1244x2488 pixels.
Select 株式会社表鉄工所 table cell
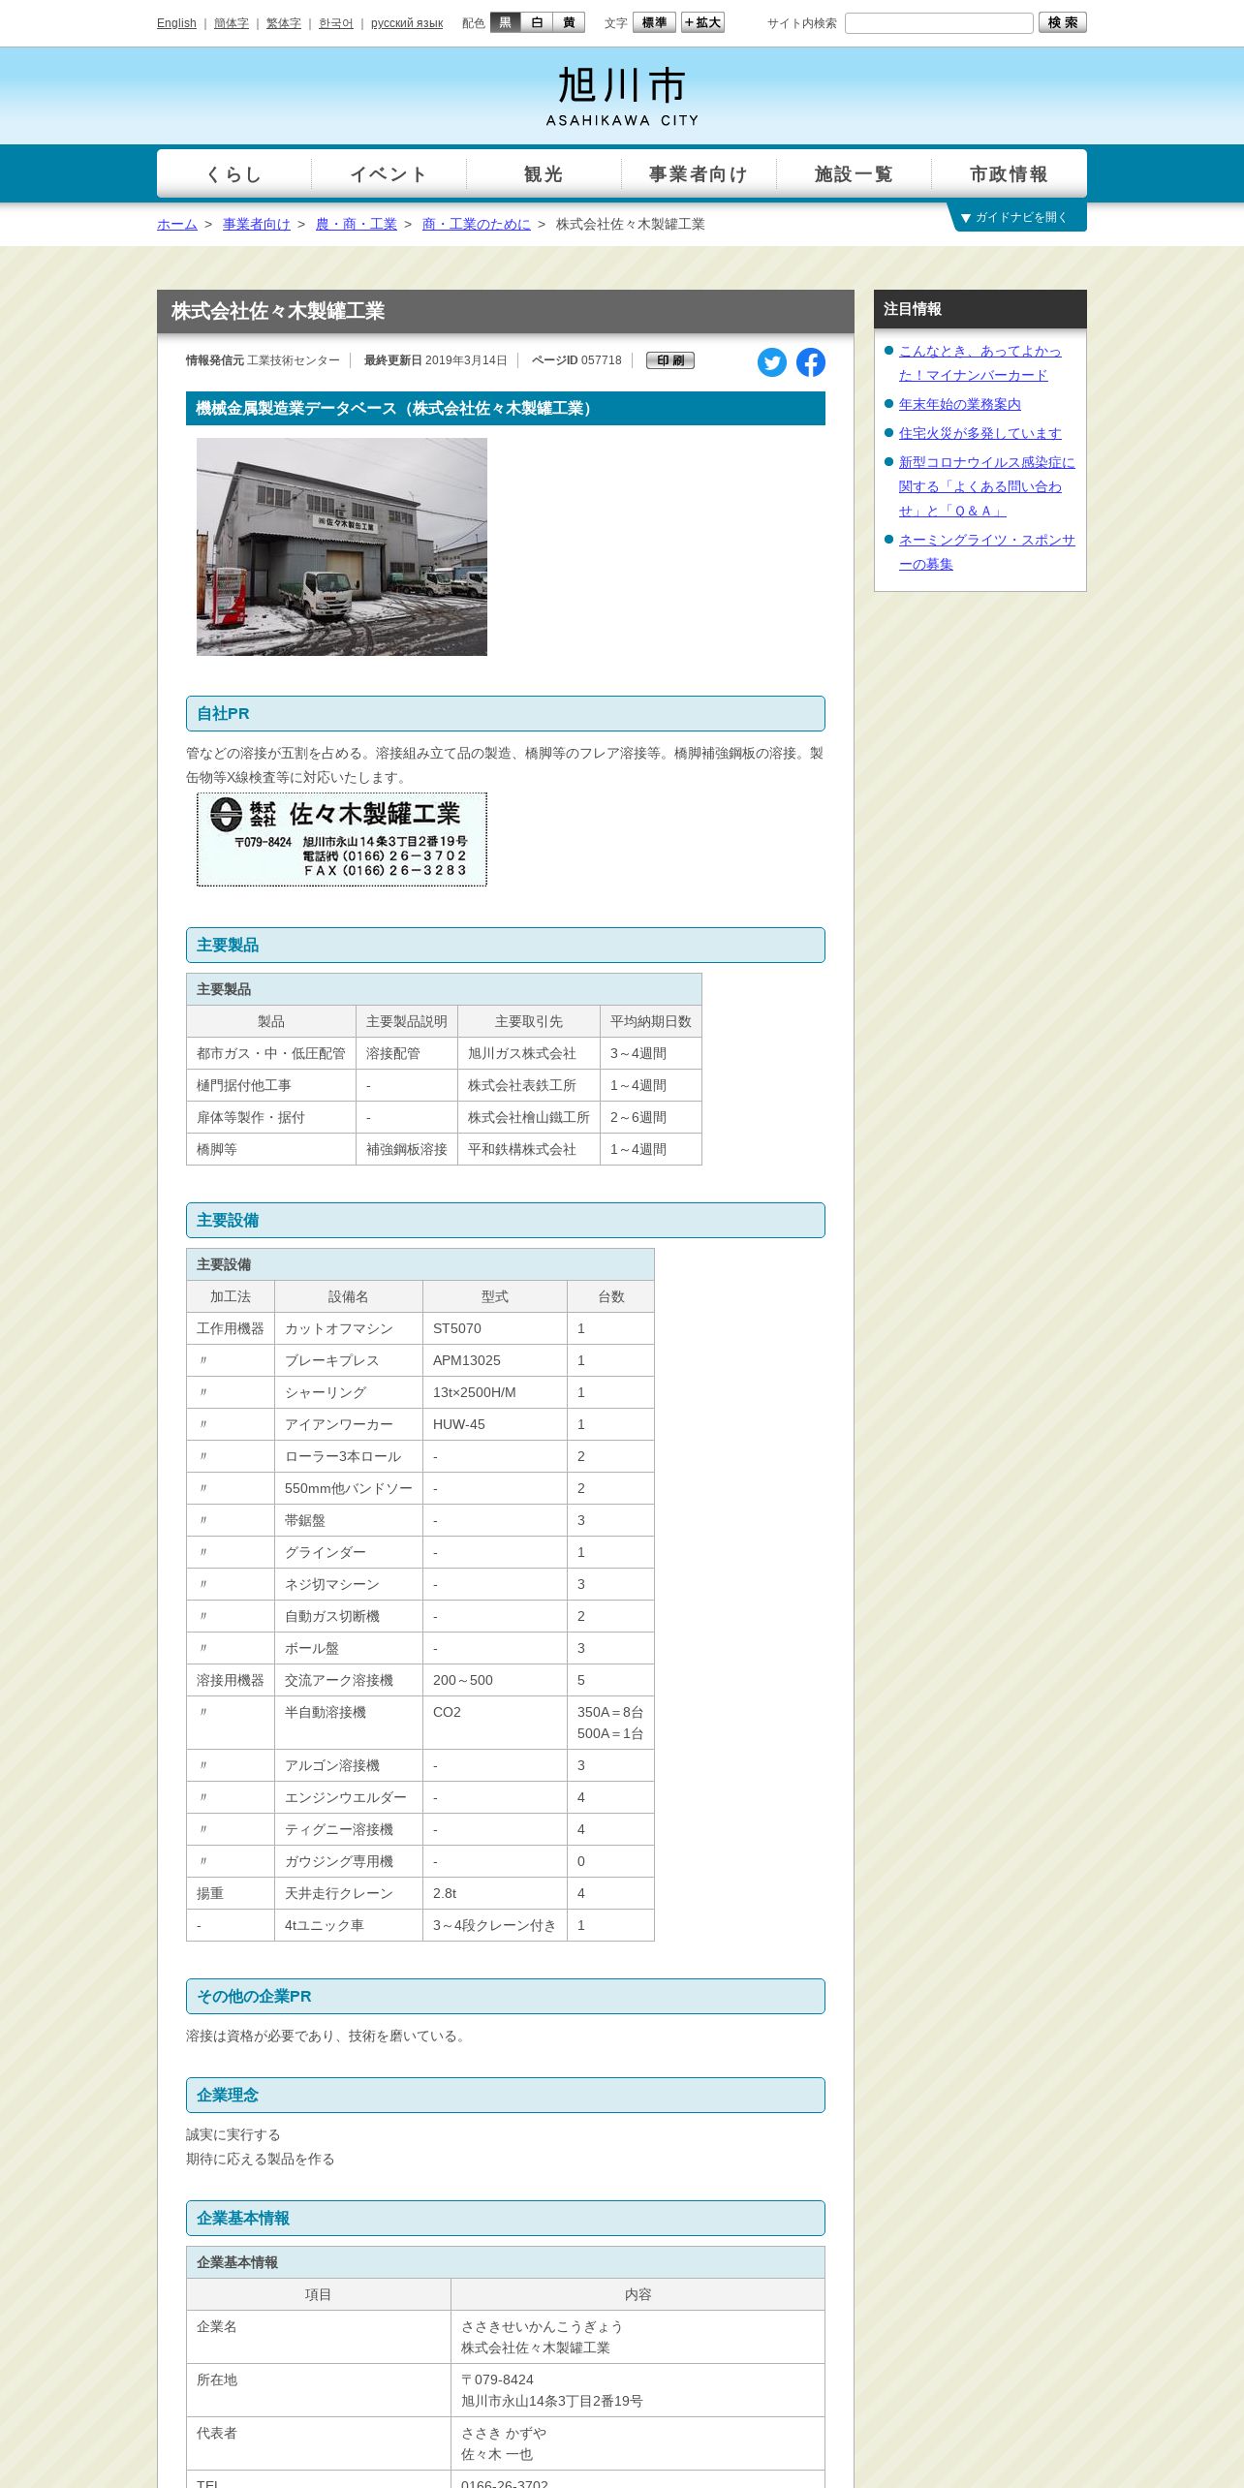529,1085
